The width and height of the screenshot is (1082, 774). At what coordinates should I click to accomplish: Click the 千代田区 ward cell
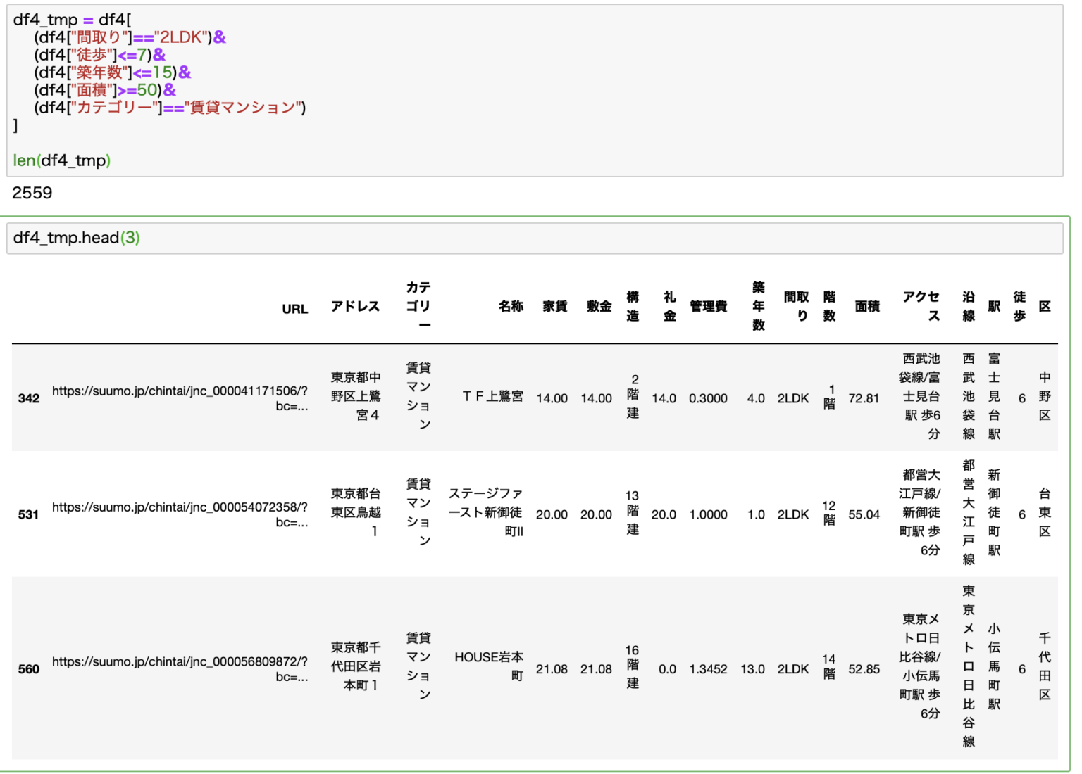(x=1045, y=666)
